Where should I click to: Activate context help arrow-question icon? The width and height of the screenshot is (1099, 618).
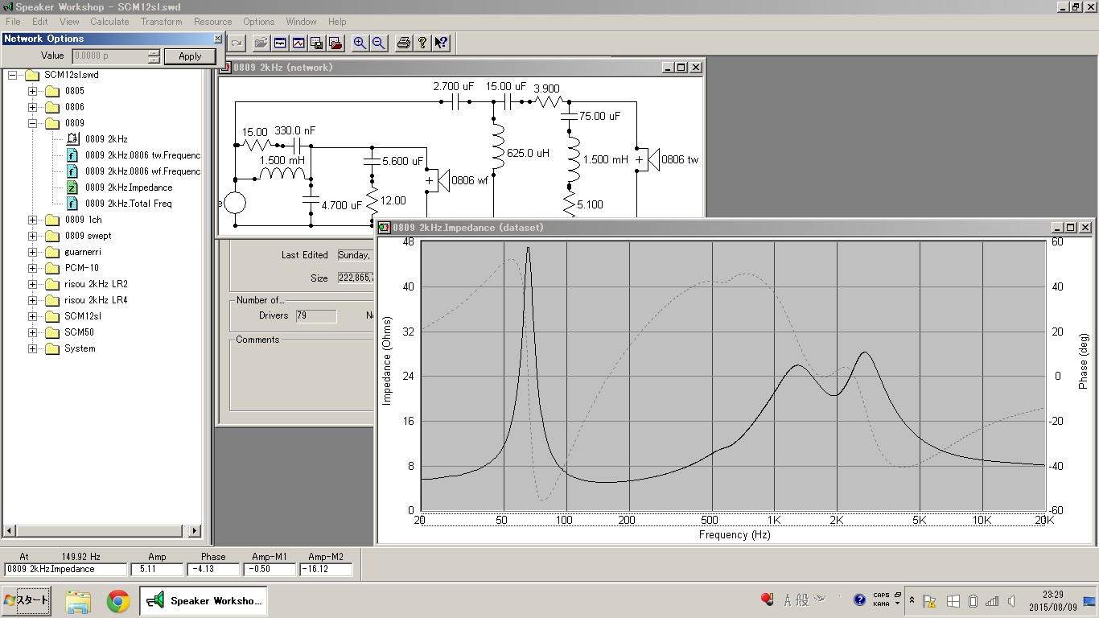tap(441, 43)
